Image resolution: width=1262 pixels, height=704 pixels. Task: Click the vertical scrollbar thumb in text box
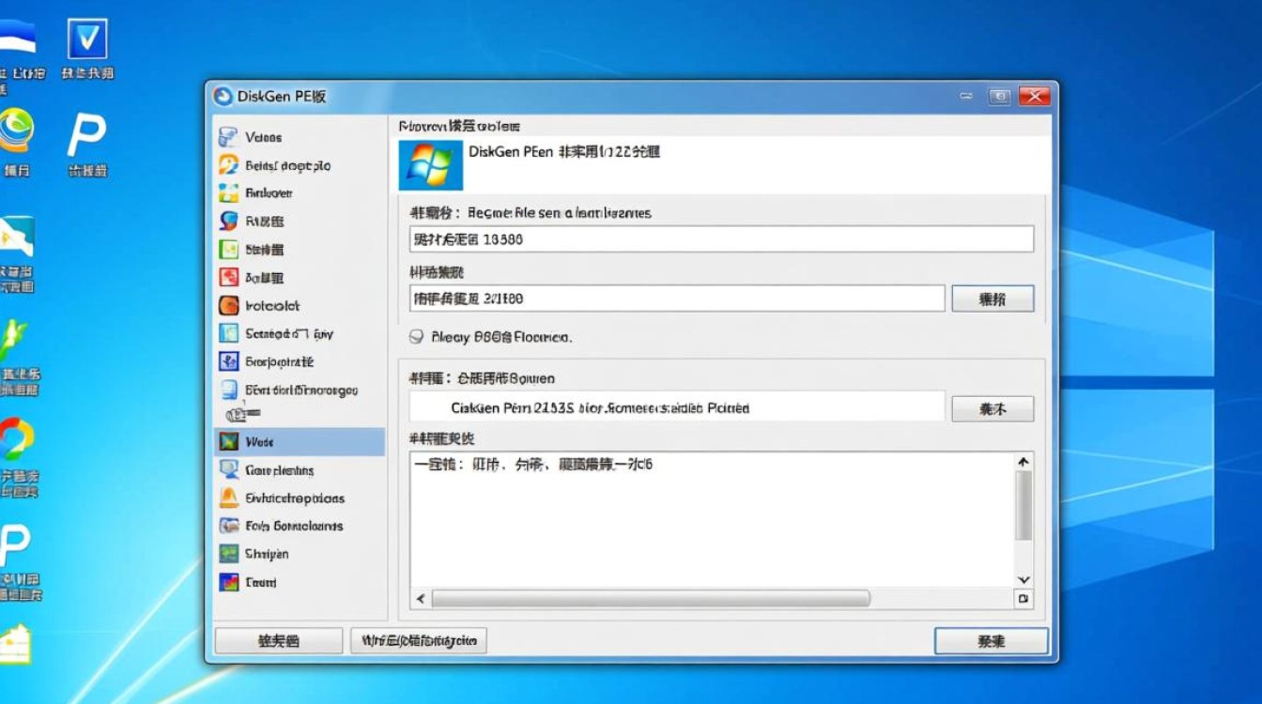[1023, 507]
